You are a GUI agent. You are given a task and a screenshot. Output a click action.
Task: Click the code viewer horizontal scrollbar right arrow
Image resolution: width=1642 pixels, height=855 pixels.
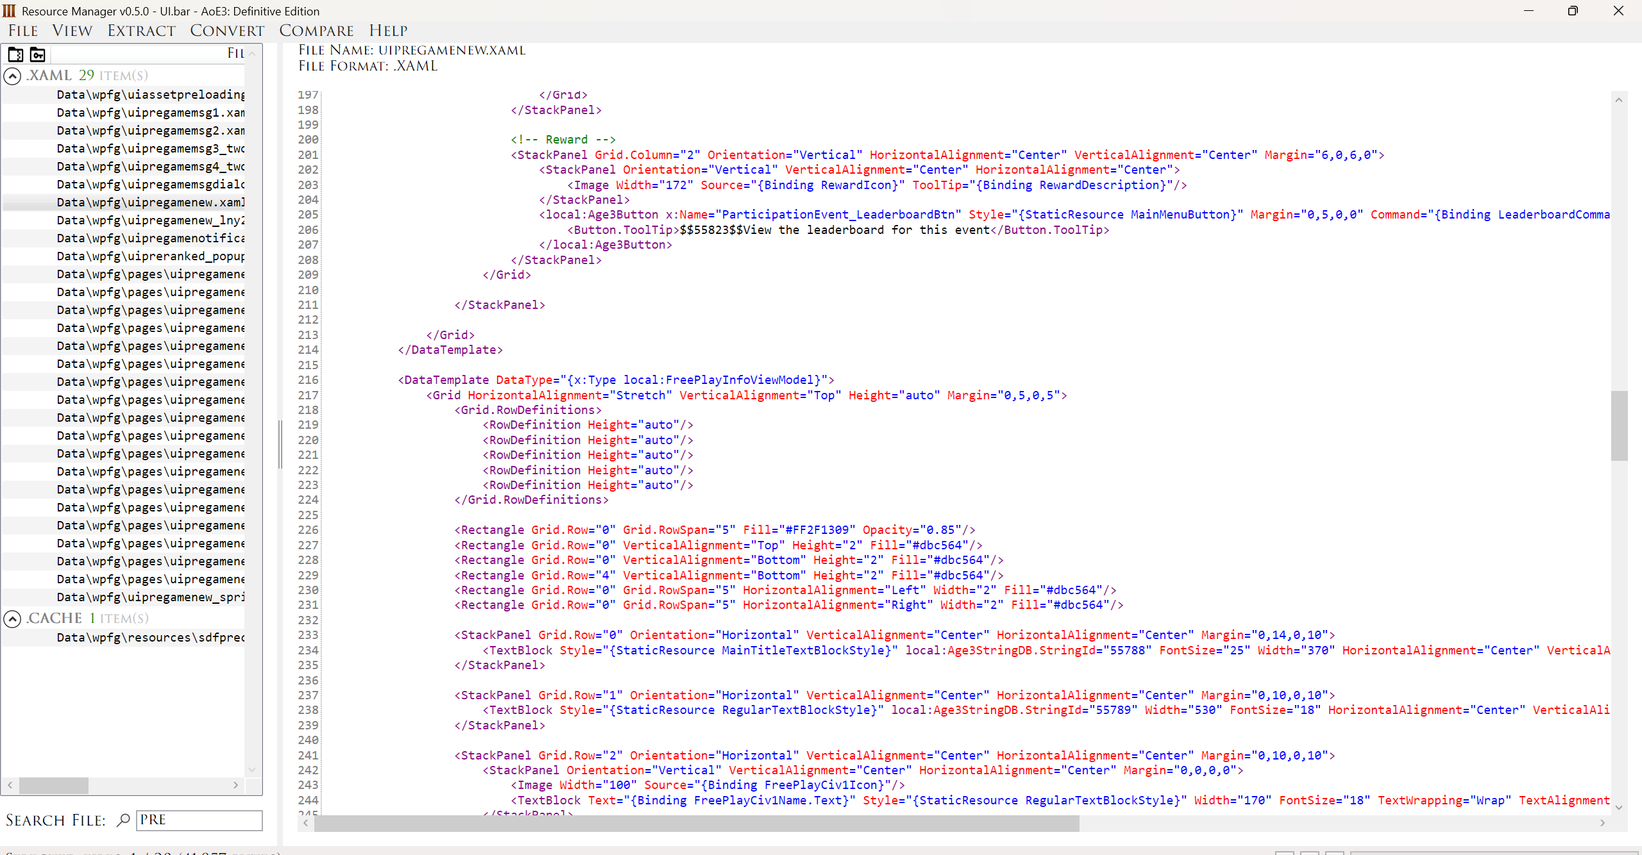pyautogui.click(x=1602, y=823)
